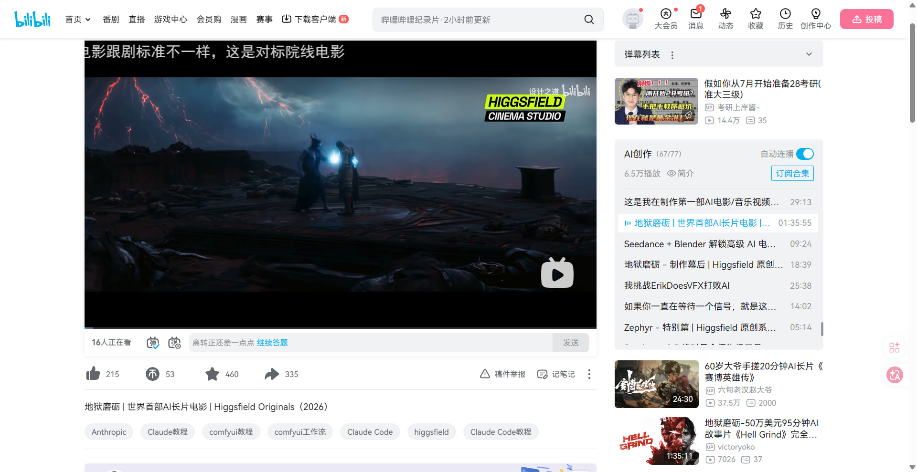Click the video progress bar
The image size is (917, 472).
coord(341,328)
